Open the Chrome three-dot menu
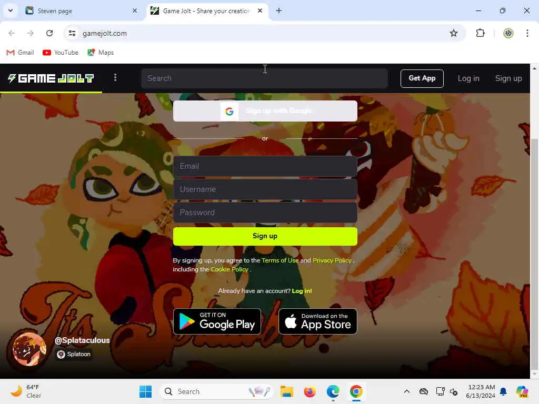The image size is (539, 404). (527, 33)
